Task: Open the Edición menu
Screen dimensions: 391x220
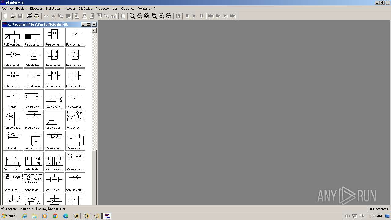Action: 21,9
